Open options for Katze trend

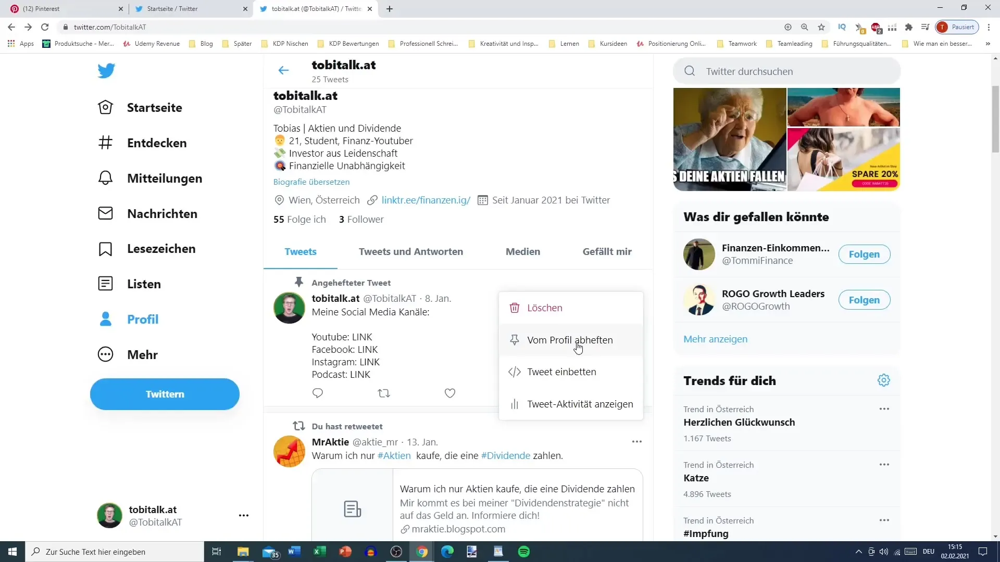884,465
